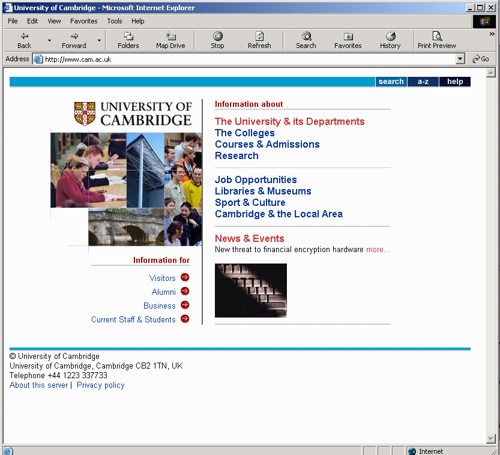Open the File menu
The width and height of the screenshot is (500, 455).
click(x=13, y=21)
